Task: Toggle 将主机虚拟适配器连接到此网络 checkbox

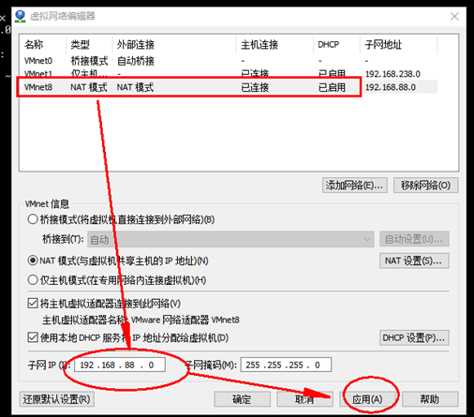Action: pos(33,303)
